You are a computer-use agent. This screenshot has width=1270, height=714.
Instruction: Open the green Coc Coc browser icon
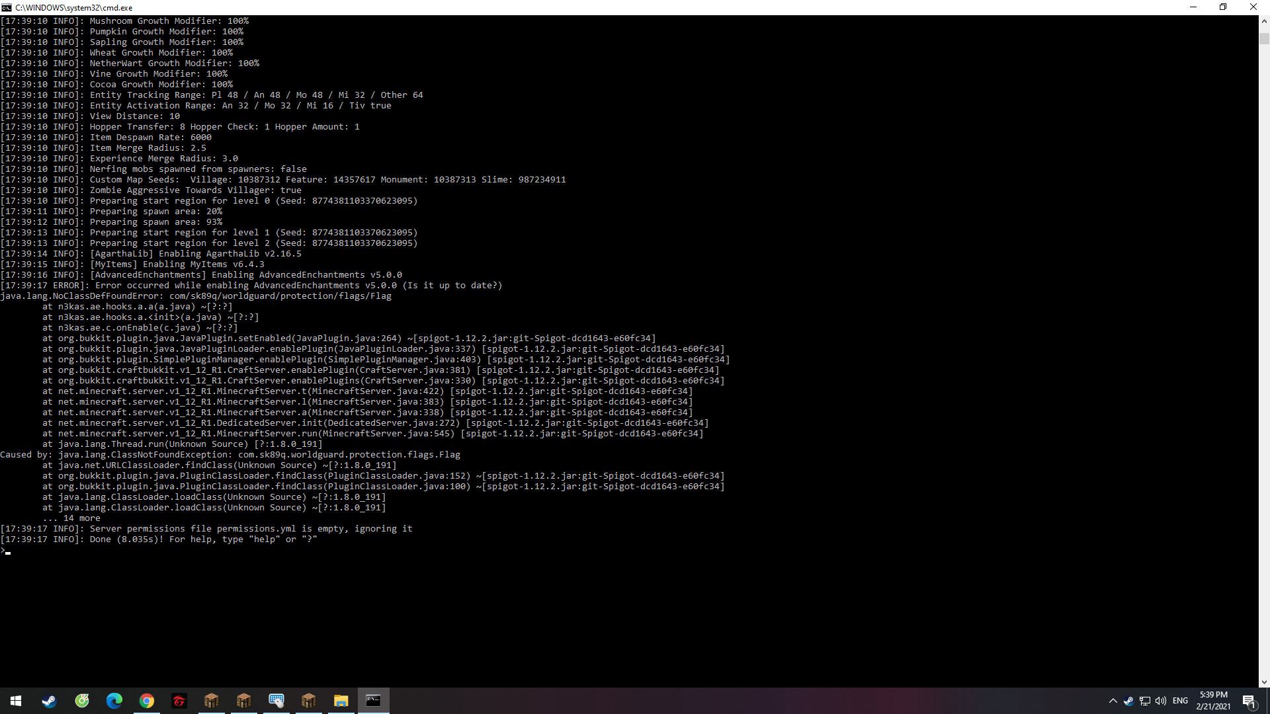point(82,701)
